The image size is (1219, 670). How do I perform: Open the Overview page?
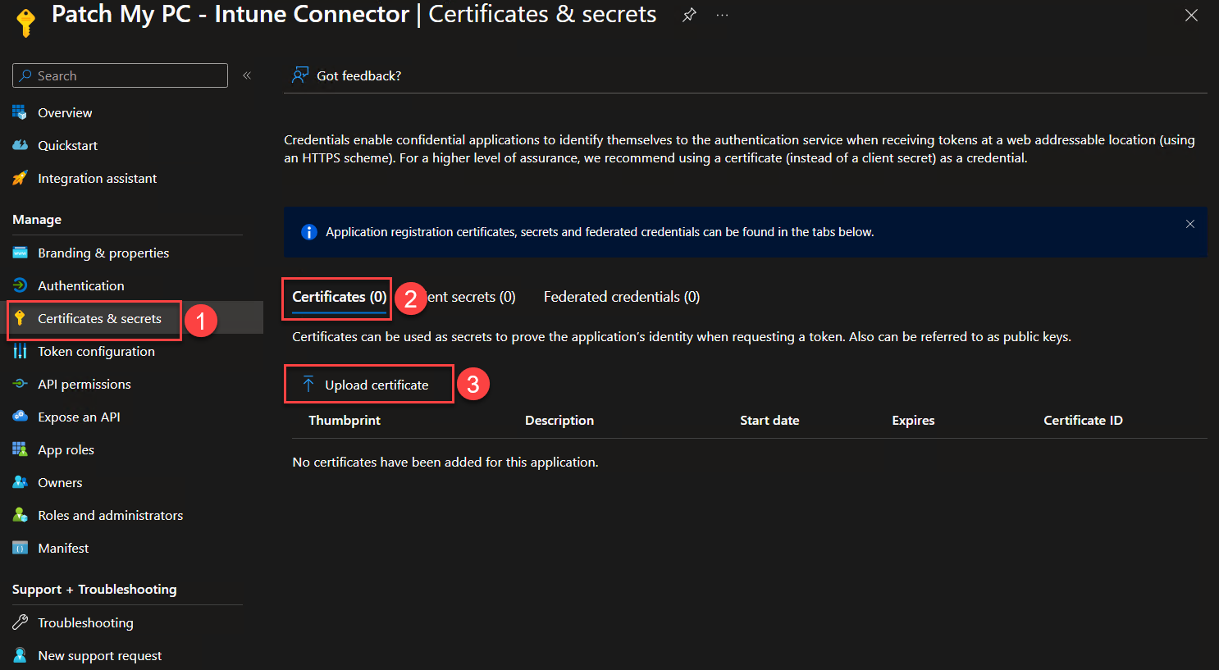point(65,113)
